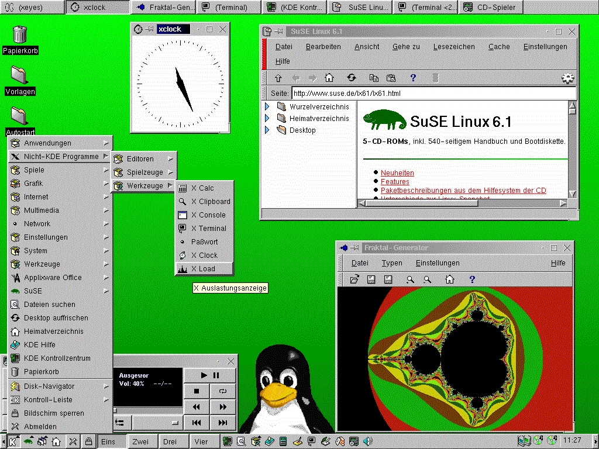This screenshot has height=449, width=599.
Task: Click the home icon in Fraktal-Generator toolbar
Action: 449,279
